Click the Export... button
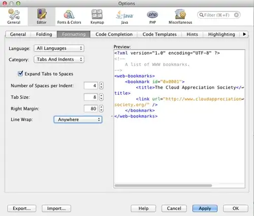254x216 pixels. click(22, 208)
